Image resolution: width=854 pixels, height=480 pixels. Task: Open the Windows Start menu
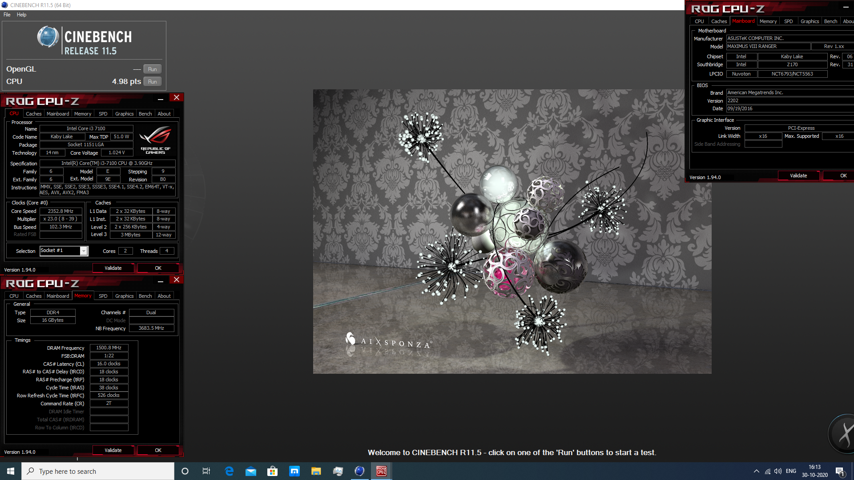(11, 471)
